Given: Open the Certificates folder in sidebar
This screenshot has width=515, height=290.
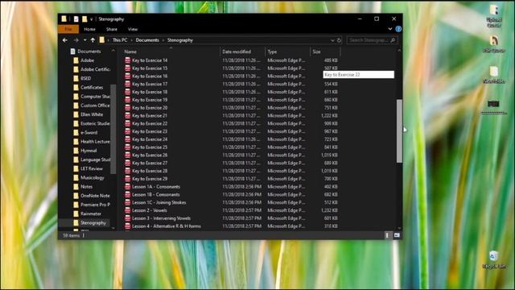Looking at the screenshot, I should [x=92, y=88].
